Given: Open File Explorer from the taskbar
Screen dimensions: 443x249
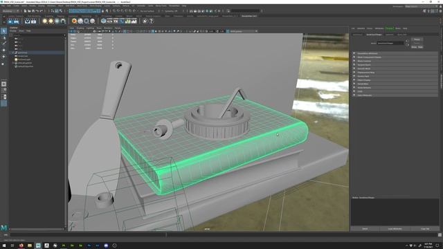Looking at the screenshot, I should tap(30, 246).
